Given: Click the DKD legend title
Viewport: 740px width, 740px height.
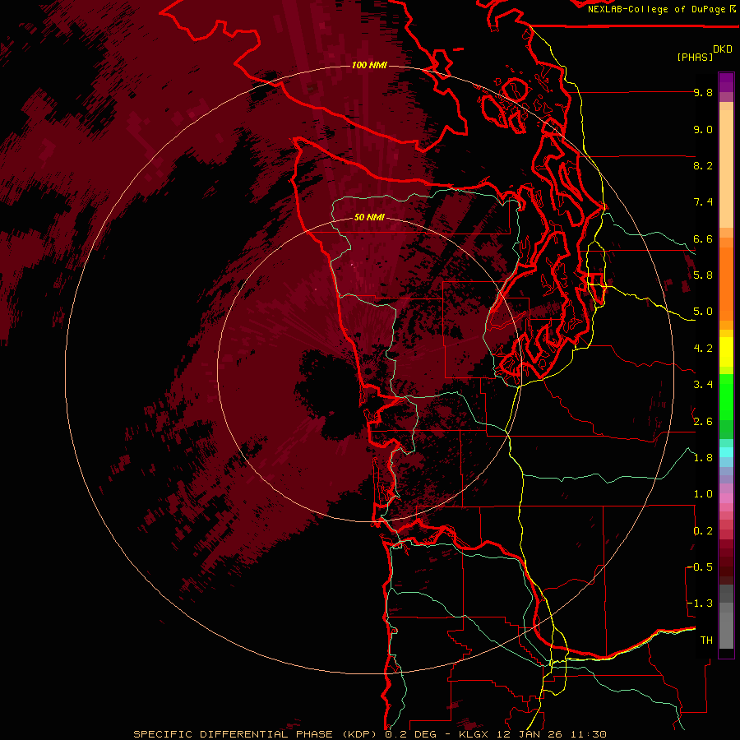Looking at the screenshot, I should pos(723,49).
